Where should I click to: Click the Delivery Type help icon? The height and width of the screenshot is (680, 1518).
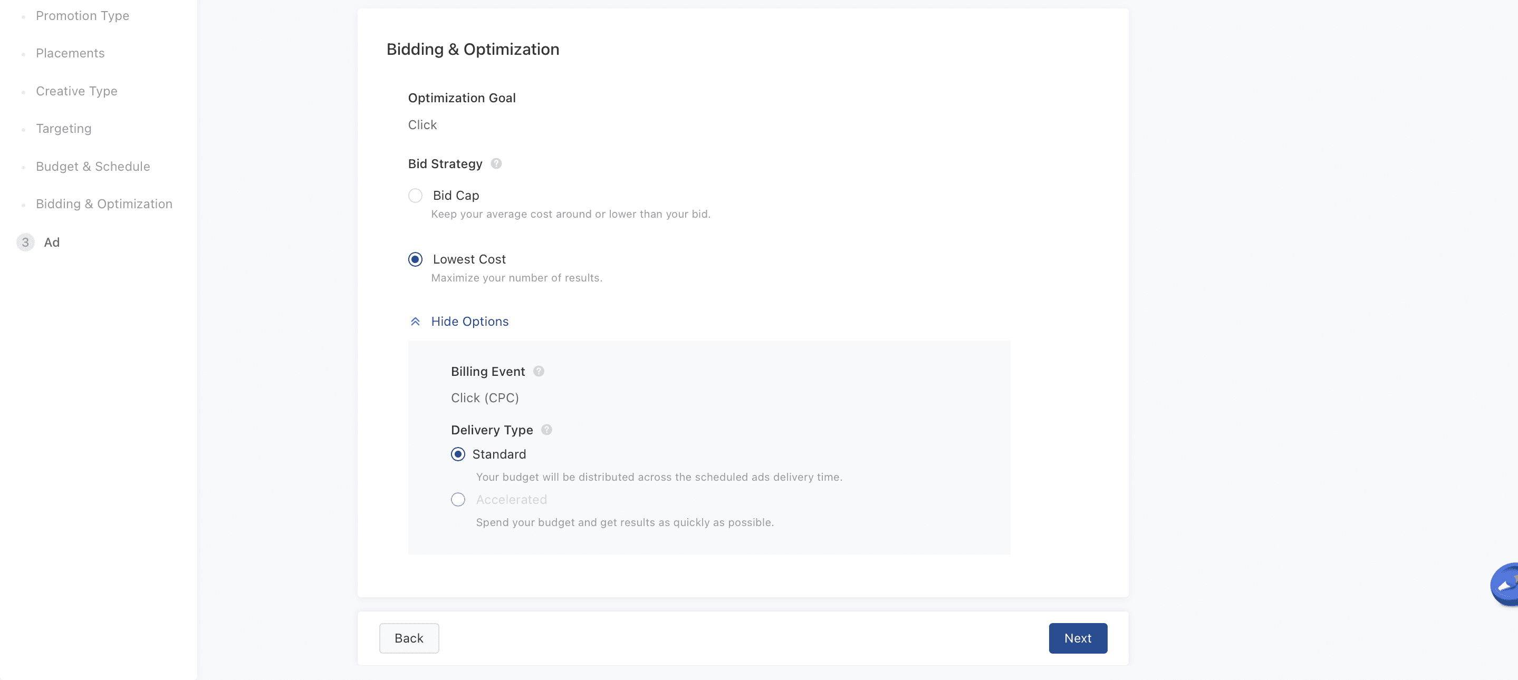coord(547,430)
